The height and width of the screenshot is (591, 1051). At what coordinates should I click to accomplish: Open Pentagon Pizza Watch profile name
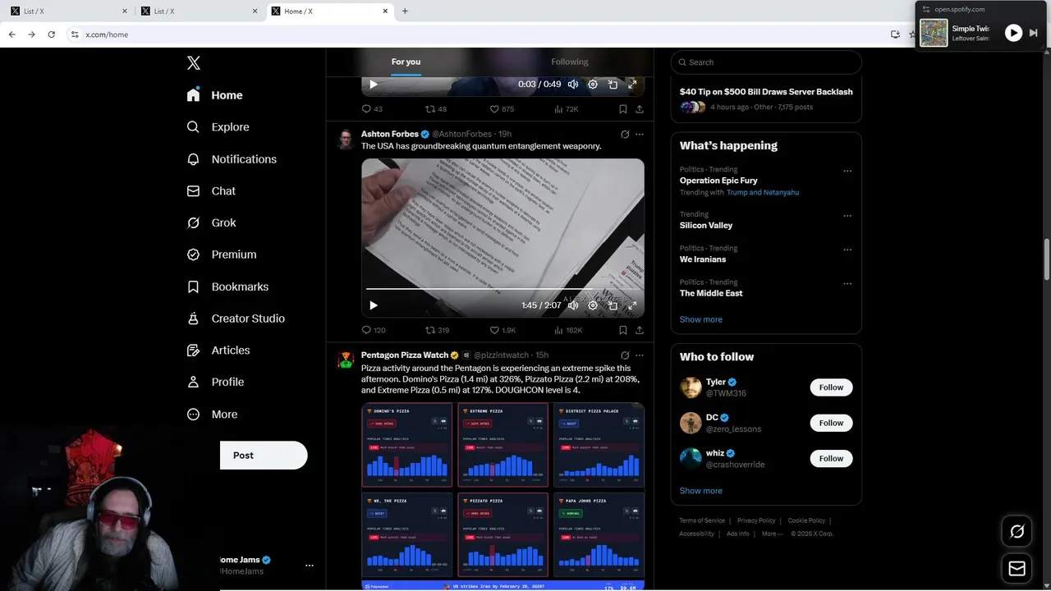pyautogui.click(x=405, y=355)
